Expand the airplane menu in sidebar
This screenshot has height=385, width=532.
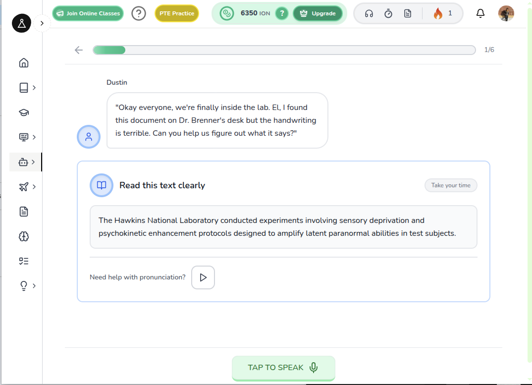click(34, 187)
